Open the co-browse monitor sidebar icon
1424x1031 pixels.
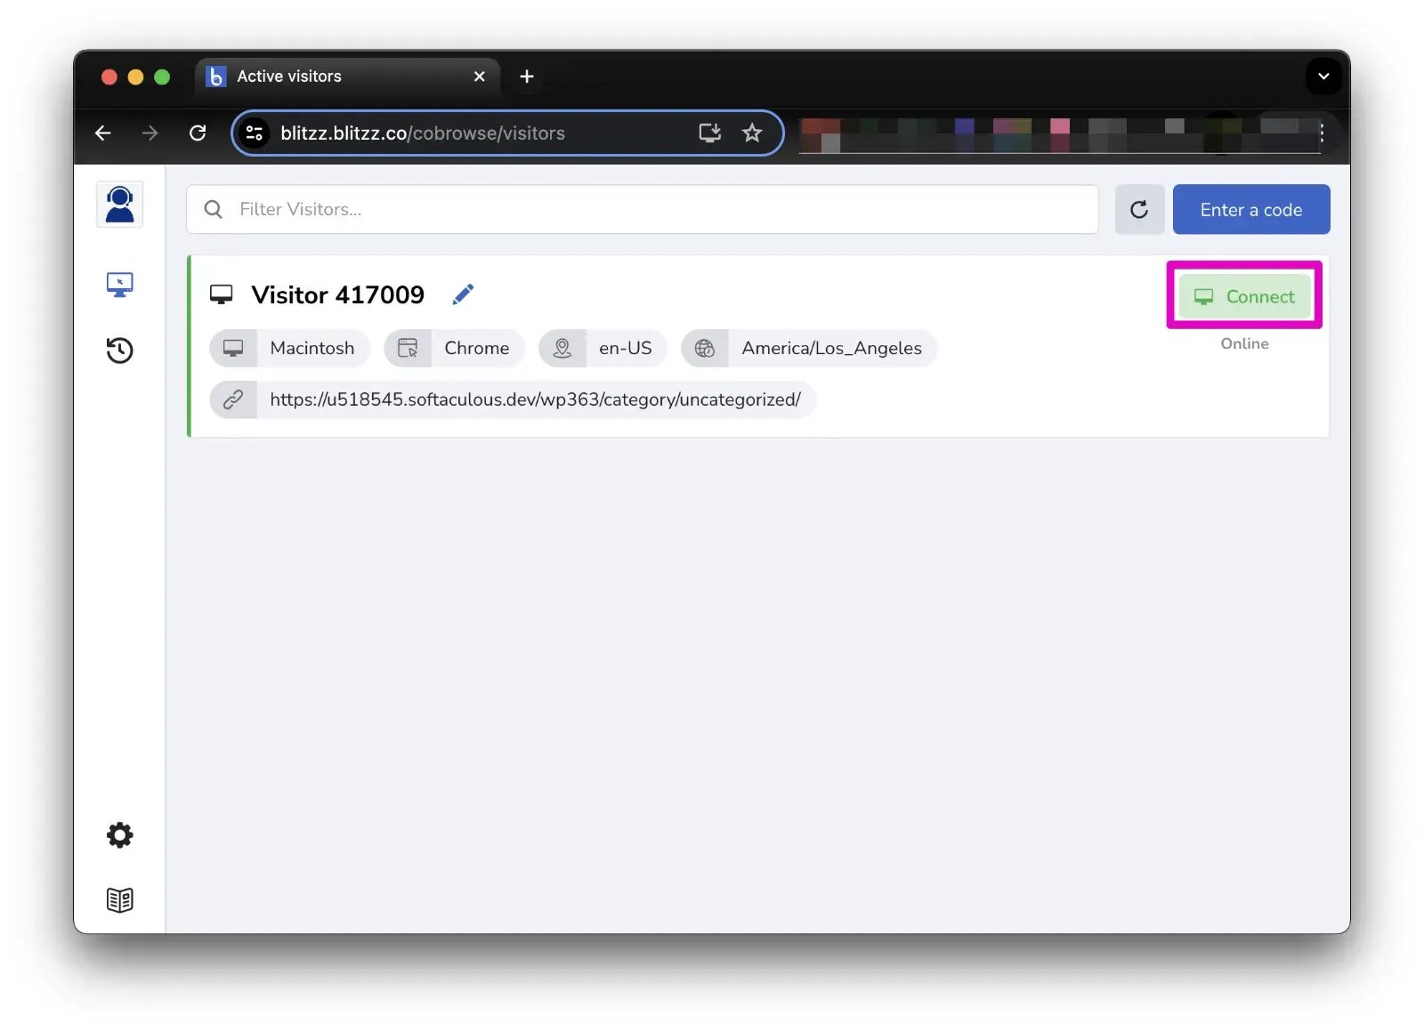pyautogui.click(x=119, y=285)
